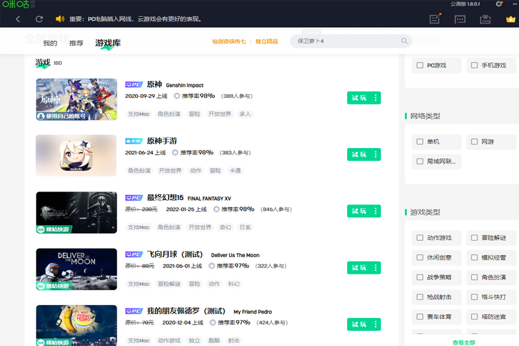The width and height of the screenshot is (519, 346).
Task: Click the refresh icon in top bar
Action: tap(39, 19)
